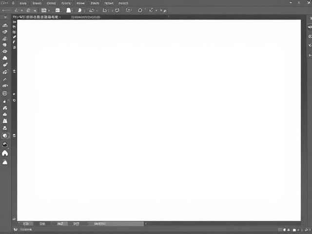Click the status bar icon at bottom left
This screenshot has height=234, width=312.
pos(15,230)
